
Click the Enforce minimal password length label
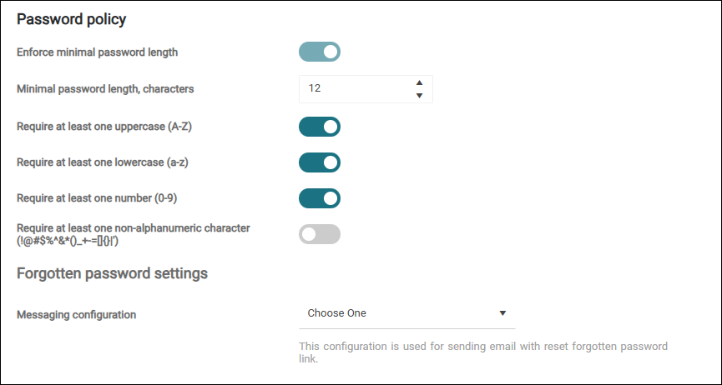coord(97,52)
